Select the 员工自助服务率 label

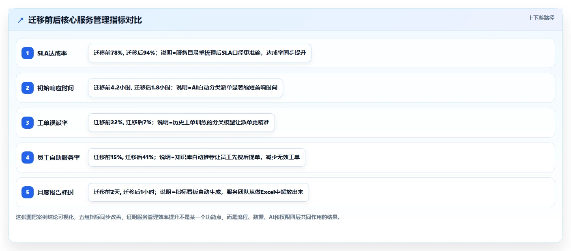click(59, 157)
